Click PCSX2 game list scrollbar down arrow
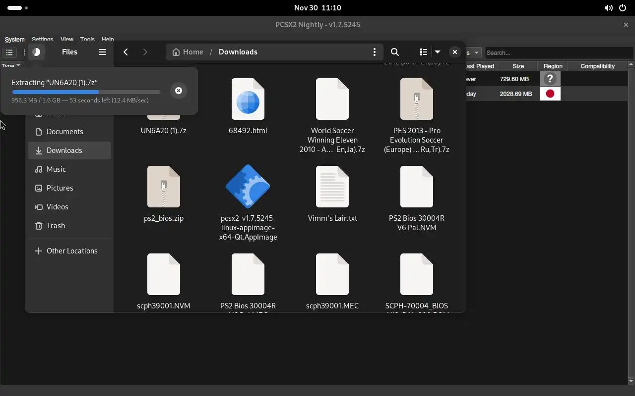This screenshot has height=396, width=635. pyautogui.click(x=631, y=381)
